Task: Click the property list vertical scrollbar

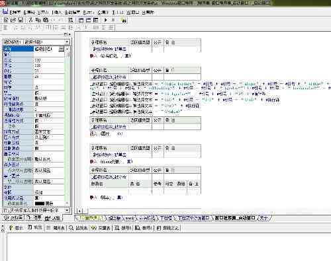Action: click(x=68, y=126)
